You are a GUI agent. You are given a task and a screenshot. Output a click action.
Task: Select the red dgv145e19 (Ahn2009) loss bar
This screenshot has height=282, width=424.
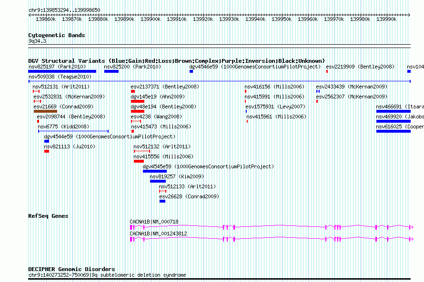point(138,101)
